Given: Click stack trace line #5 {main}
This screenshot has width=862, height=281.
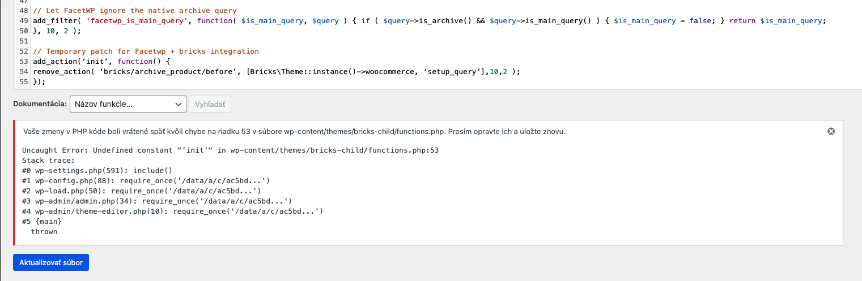Looking at the screenshot, I should point(42,222).
